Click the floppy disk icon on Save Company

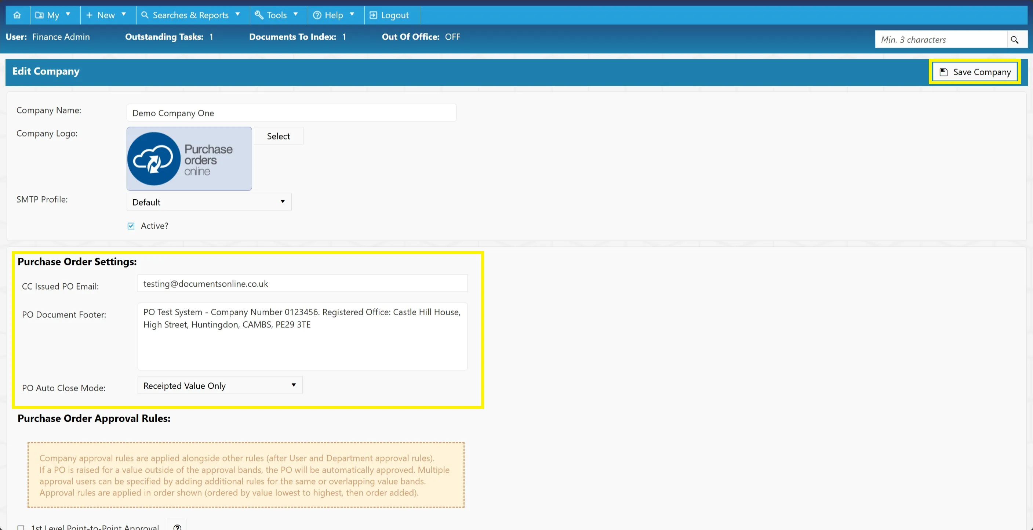click(943, 72)
